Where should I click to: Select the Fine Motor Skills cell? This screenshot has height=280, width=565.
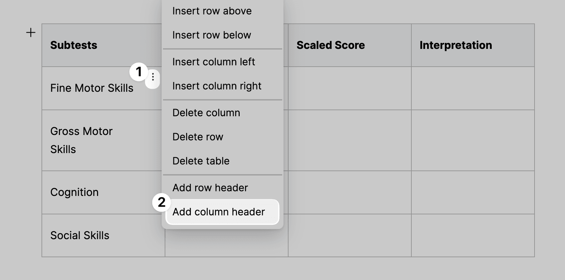coord(92,88)
